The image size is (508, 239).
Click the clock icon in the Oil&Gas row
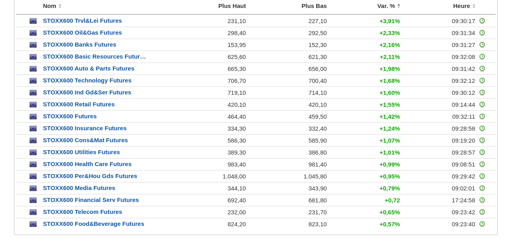point(482,33)
